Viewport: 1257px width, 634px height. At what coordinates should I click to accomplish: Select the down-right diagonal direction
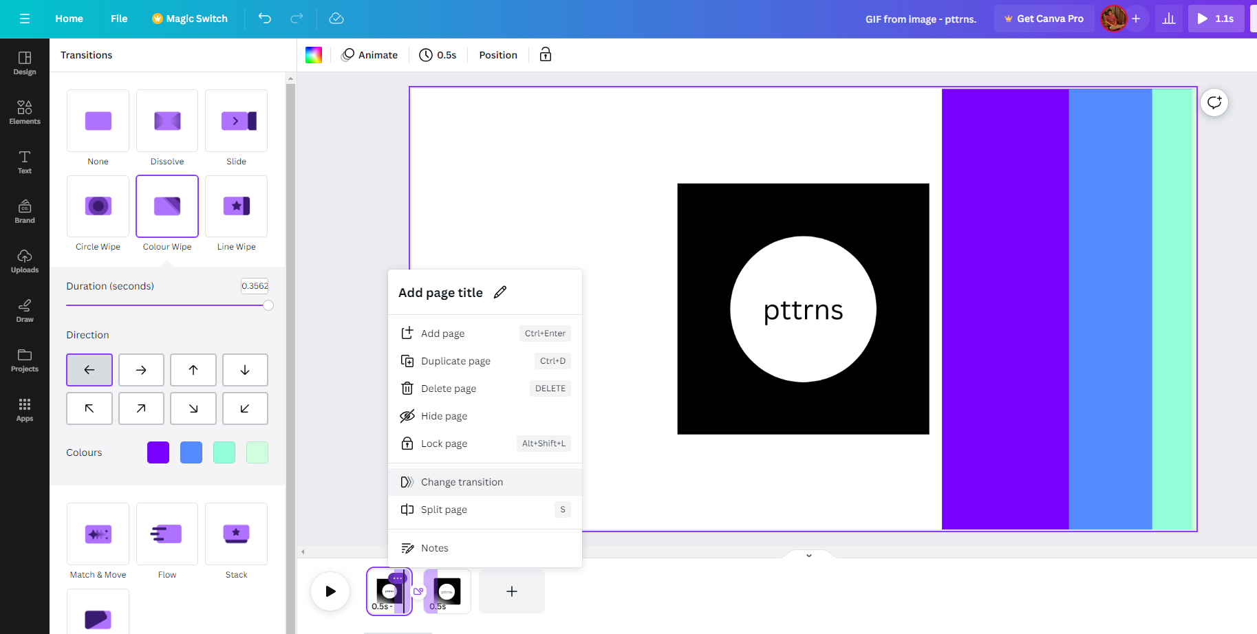click(193, 408)
